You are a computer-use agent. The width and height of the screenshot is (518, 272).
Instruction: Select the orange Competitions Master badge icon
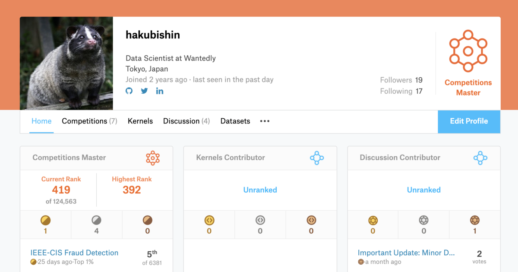[468, 51]
